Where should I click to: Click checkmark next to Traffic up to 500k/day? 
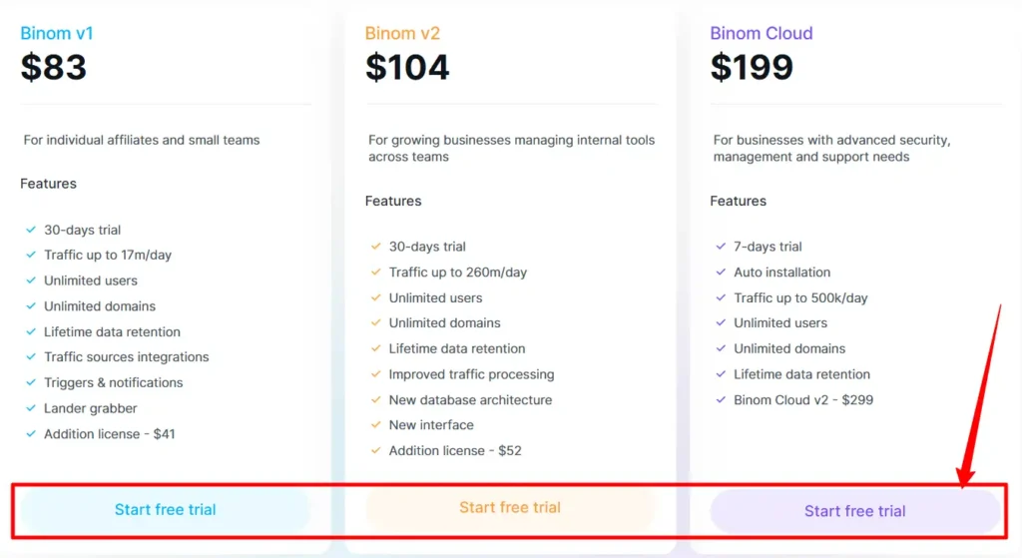[x=722, y=298]
